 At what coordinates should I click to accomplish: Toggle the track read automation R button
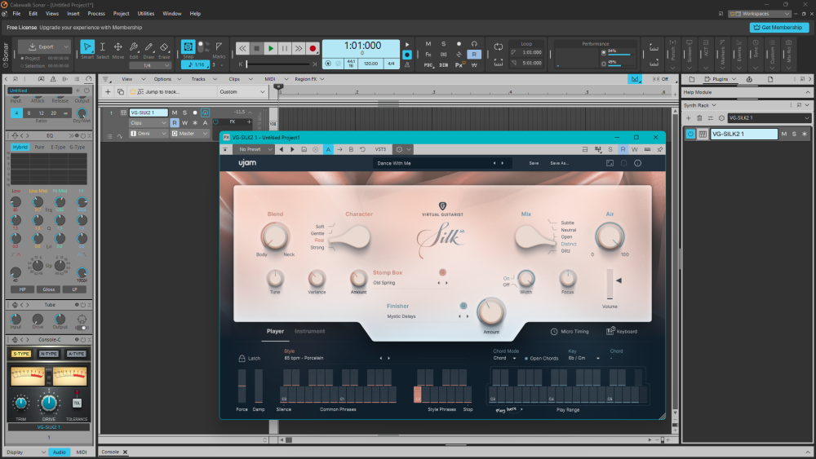tap(175, 122)
